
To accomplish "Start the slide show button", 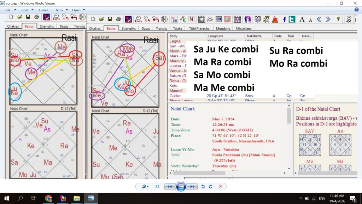I will (x=181, y=187).
